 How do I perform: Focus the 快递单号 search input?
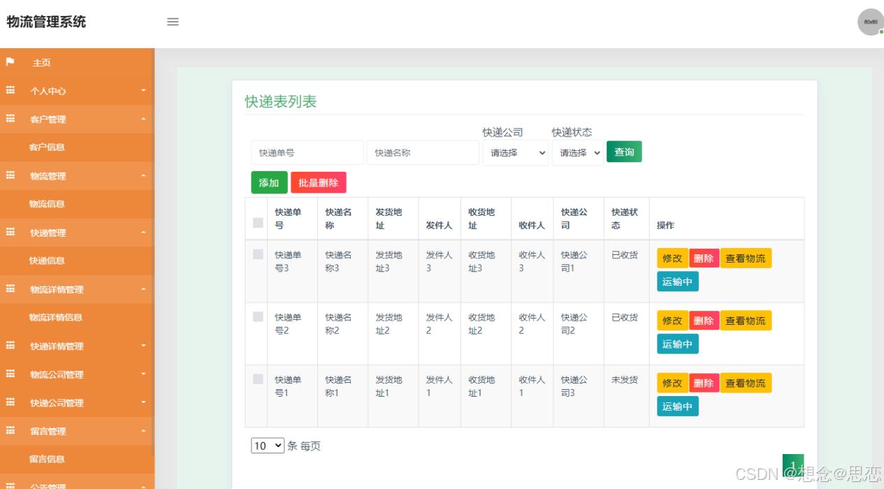click(307, 152)
